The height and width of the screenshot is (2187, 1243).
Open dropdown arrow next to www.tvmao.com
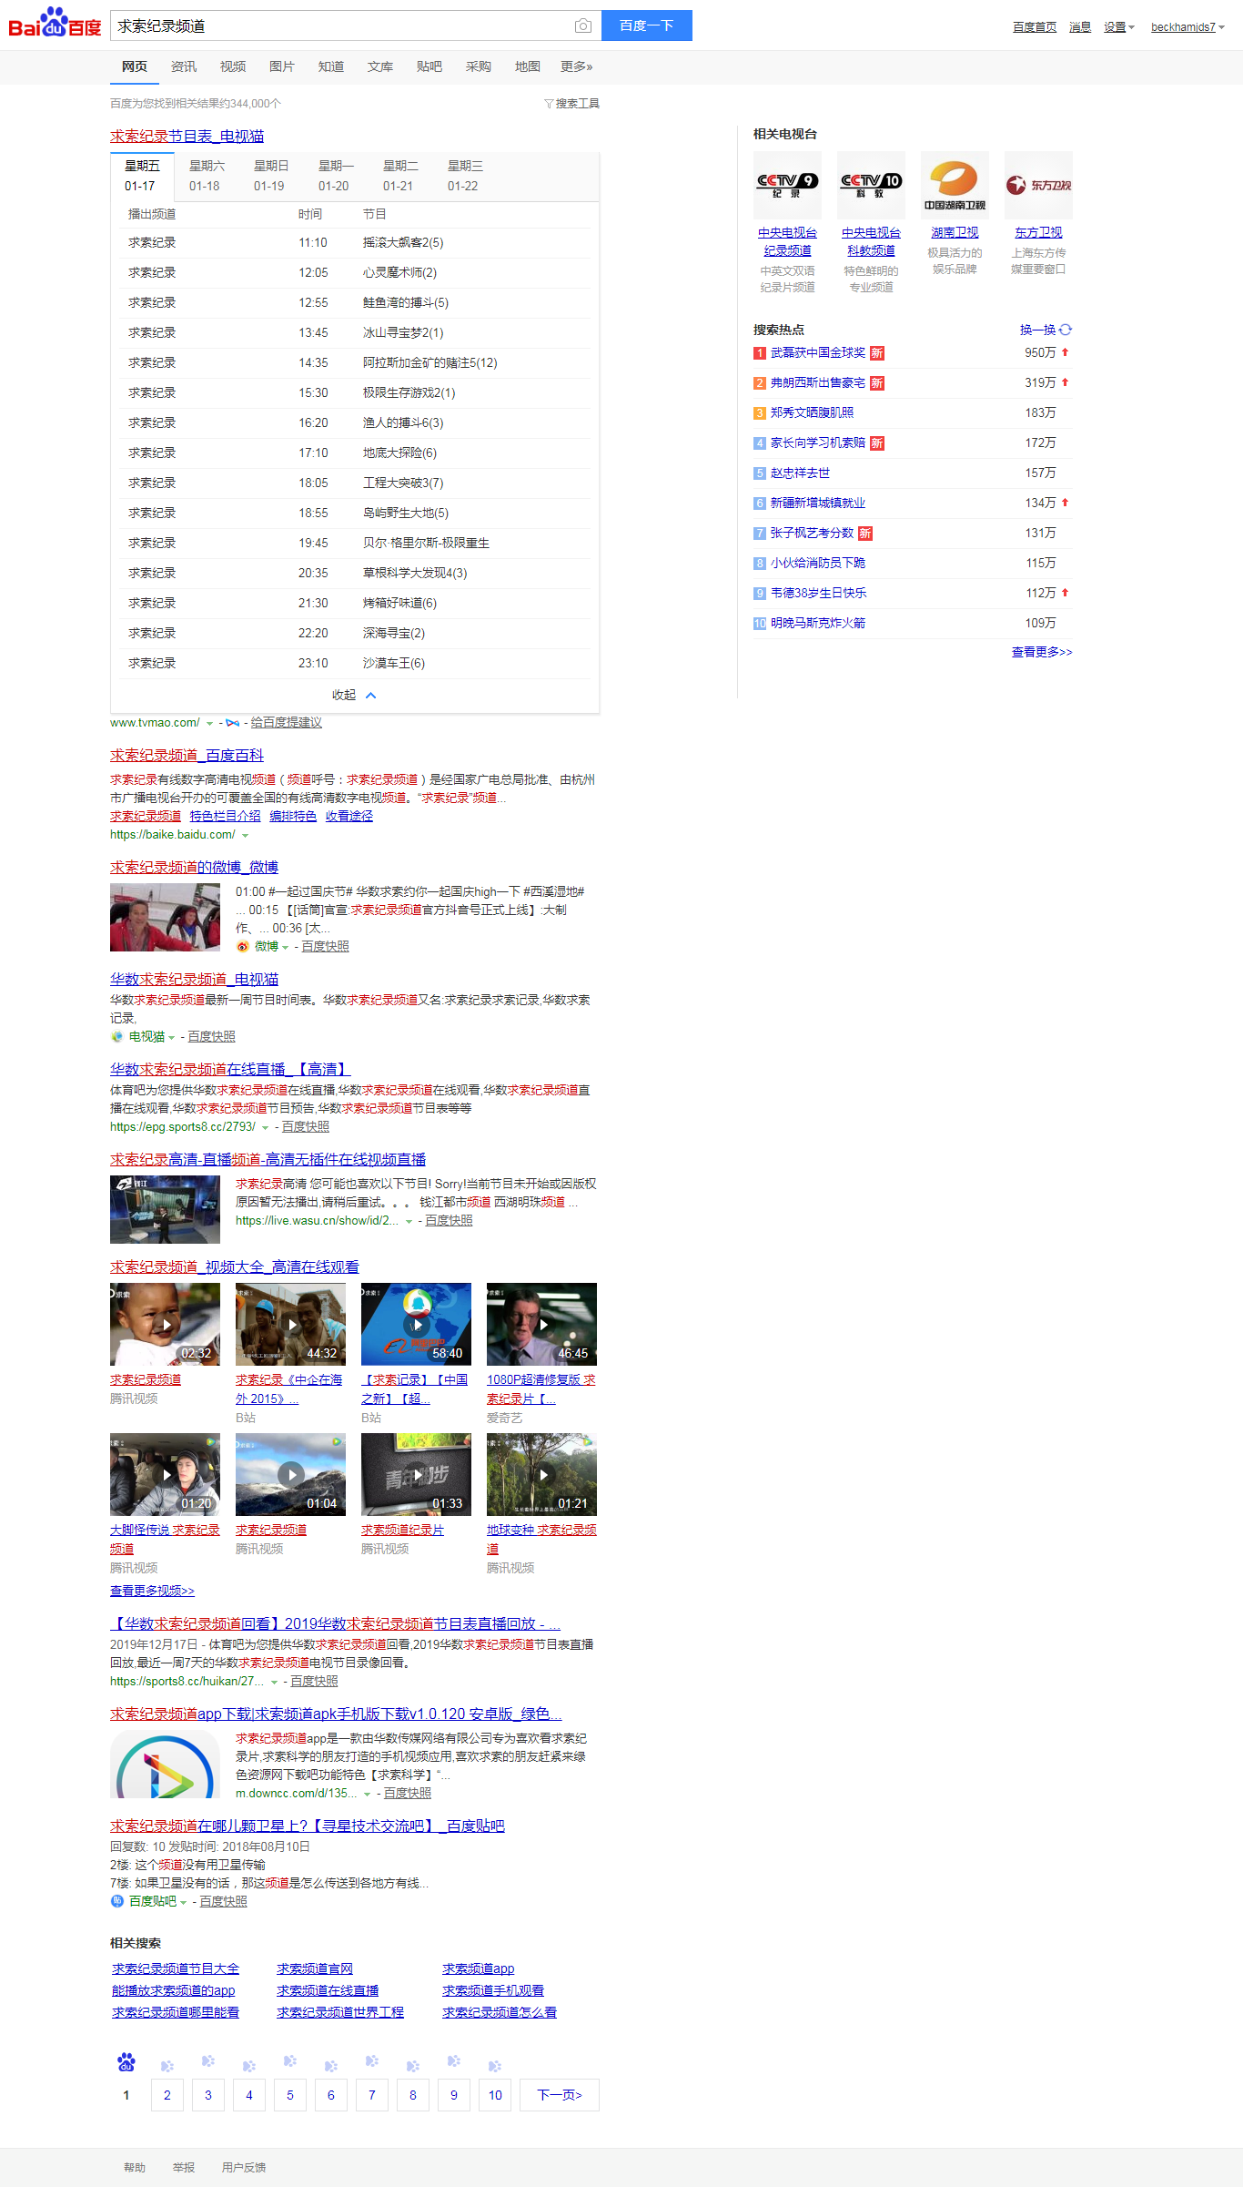[210, 724]
